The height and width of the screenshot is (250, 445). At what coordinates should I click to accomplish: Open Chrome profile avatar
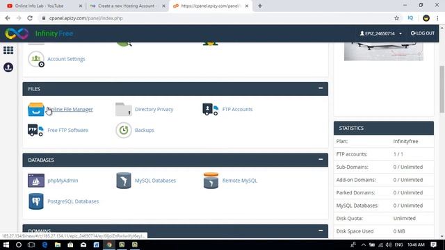(426, 18)
